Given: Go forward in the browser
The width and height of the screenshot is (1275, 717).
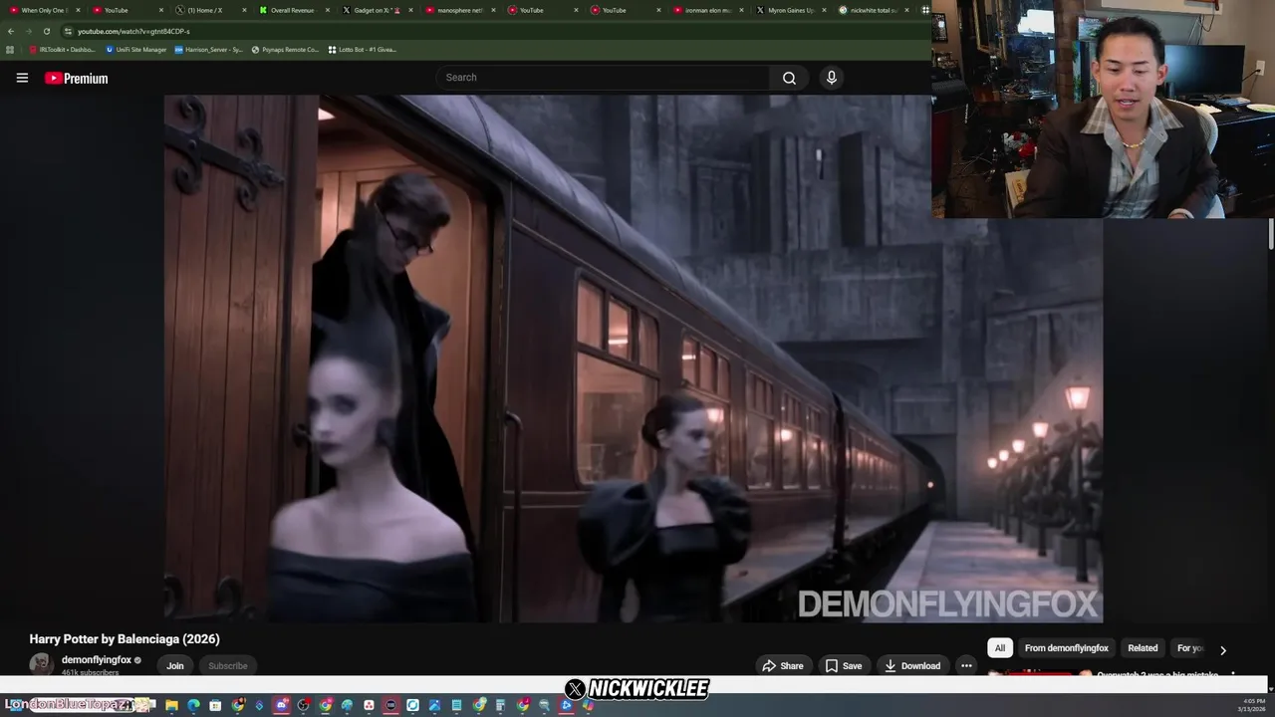Looking at the screenshot, I should [28, 31].
